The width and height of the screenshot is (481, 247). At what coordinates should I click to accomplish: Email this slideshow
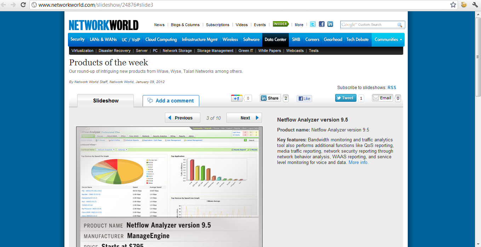point(383,98)
